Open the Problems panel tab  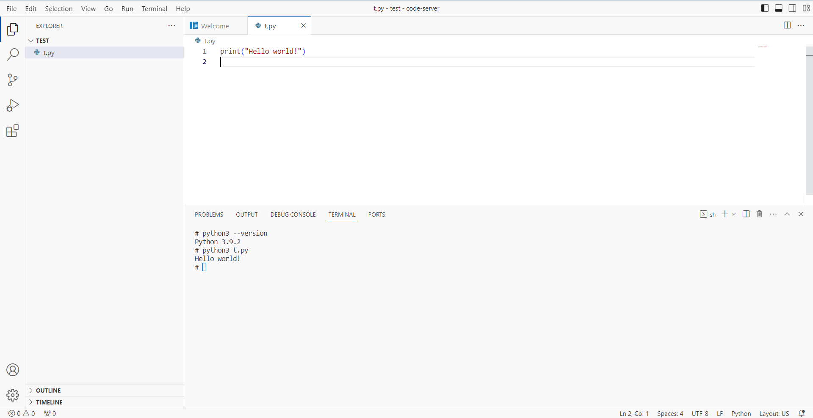[x=209, y=214]
